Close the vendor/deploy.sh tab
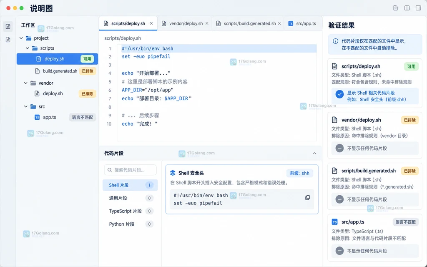 [x=207, y=24]
